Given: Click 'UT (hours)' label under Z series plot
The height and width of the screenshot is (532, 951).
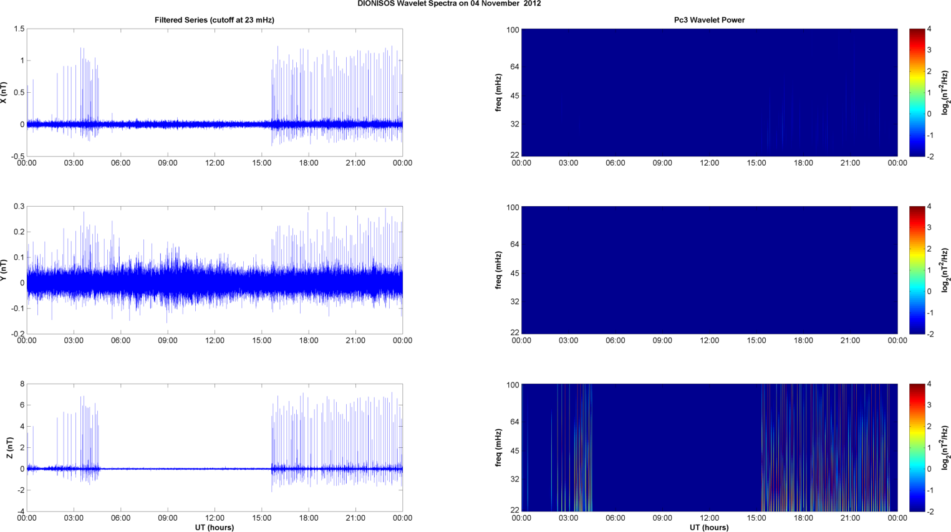Looking at the screenshot, I should [215, 527].
